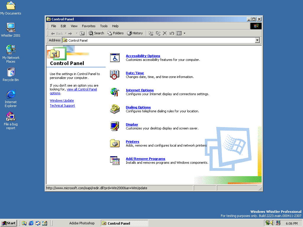Select File a bug report desktop icon
This screenshot has width=303, height=227.
(x=11, y=121)
